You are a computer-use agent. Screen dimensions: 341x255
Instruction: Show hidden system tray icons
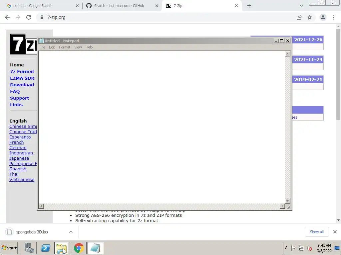(x=286, y=248)
